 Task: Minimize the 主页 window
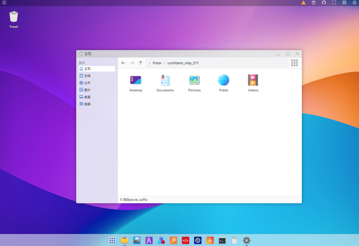click(278, 54)
